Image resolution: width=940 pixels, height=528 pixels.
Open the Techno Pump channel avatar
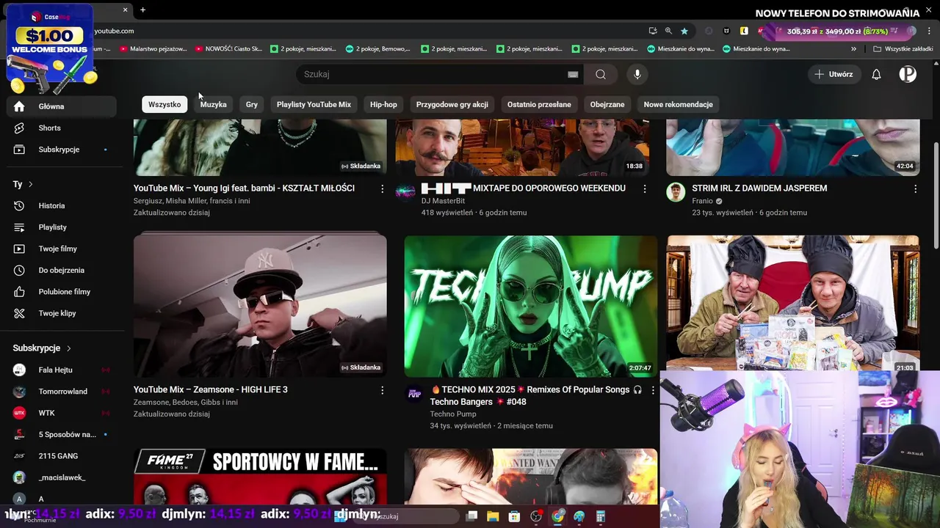pyautogui.click(x=414, y=394)
